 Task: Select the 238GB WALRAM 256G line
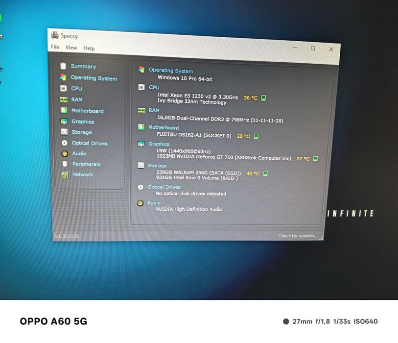pyautogui.click(x=198, y=173)
